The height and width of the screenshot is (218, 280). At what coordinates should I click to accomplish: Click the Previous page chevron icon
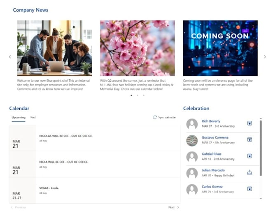pos(12,207)
